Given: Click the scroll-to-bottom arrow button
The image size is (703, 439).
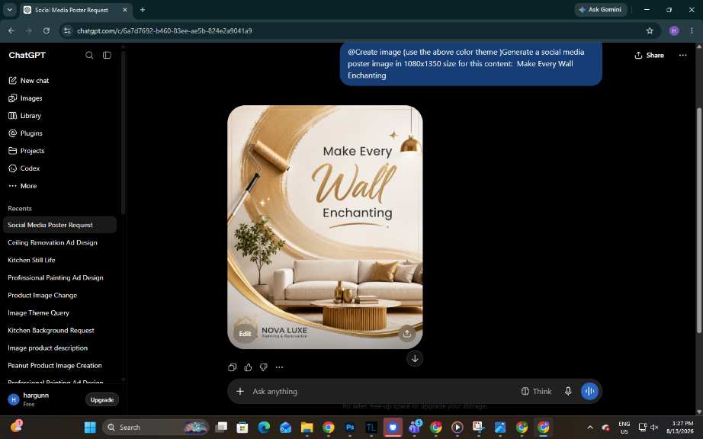Looking at the screenshot, I should tap(415, 358).
